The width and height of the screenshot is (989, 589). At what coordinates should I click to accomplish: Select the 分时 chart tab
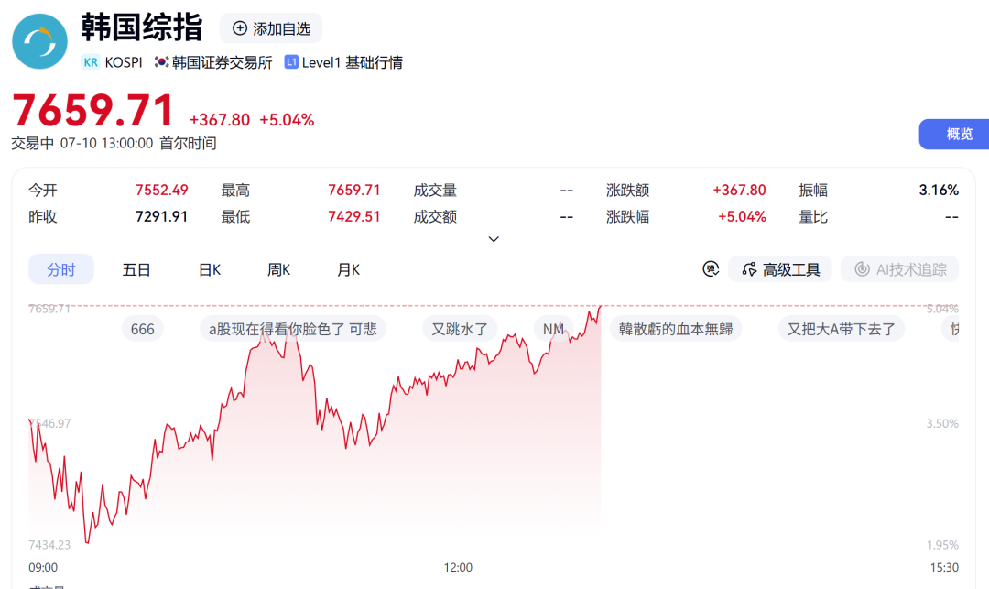tap(61, 269)
